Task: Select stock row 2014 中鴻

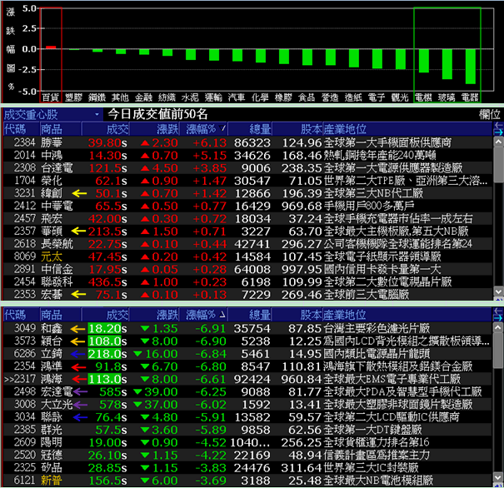Action: [x=247, y=156]
